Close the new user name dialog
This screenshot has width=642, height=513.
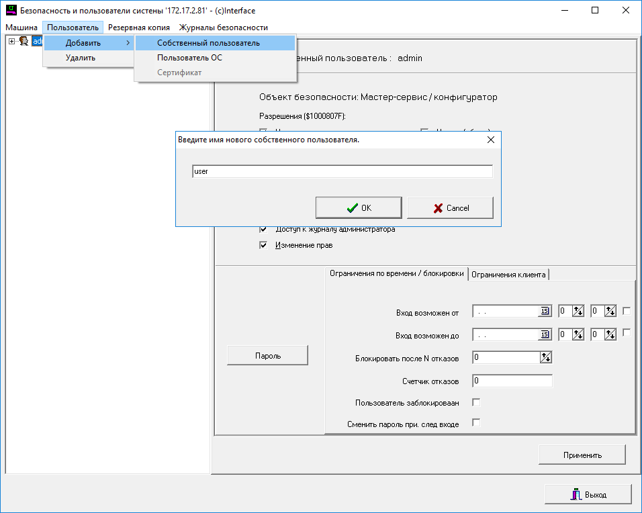[490, 140]
